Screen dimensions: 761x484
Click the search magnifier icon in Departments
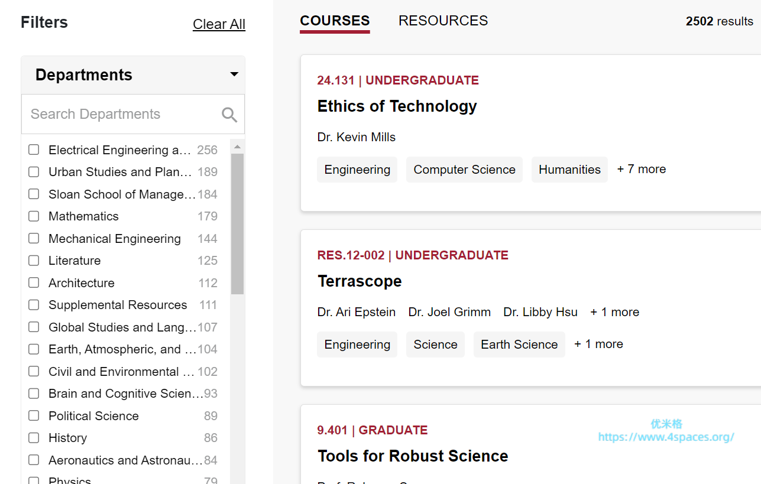tap(229, 115)
